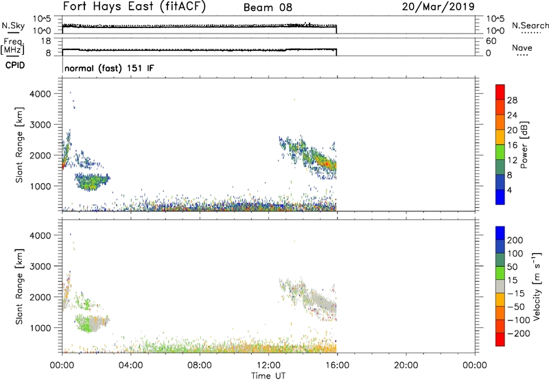Click the light green 12–16 dB power colorbar segment

[x=500, y=152]
